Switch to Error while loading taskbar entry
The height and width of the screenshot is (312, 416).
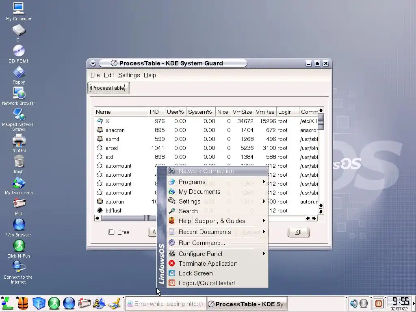[x=166, y=304]
